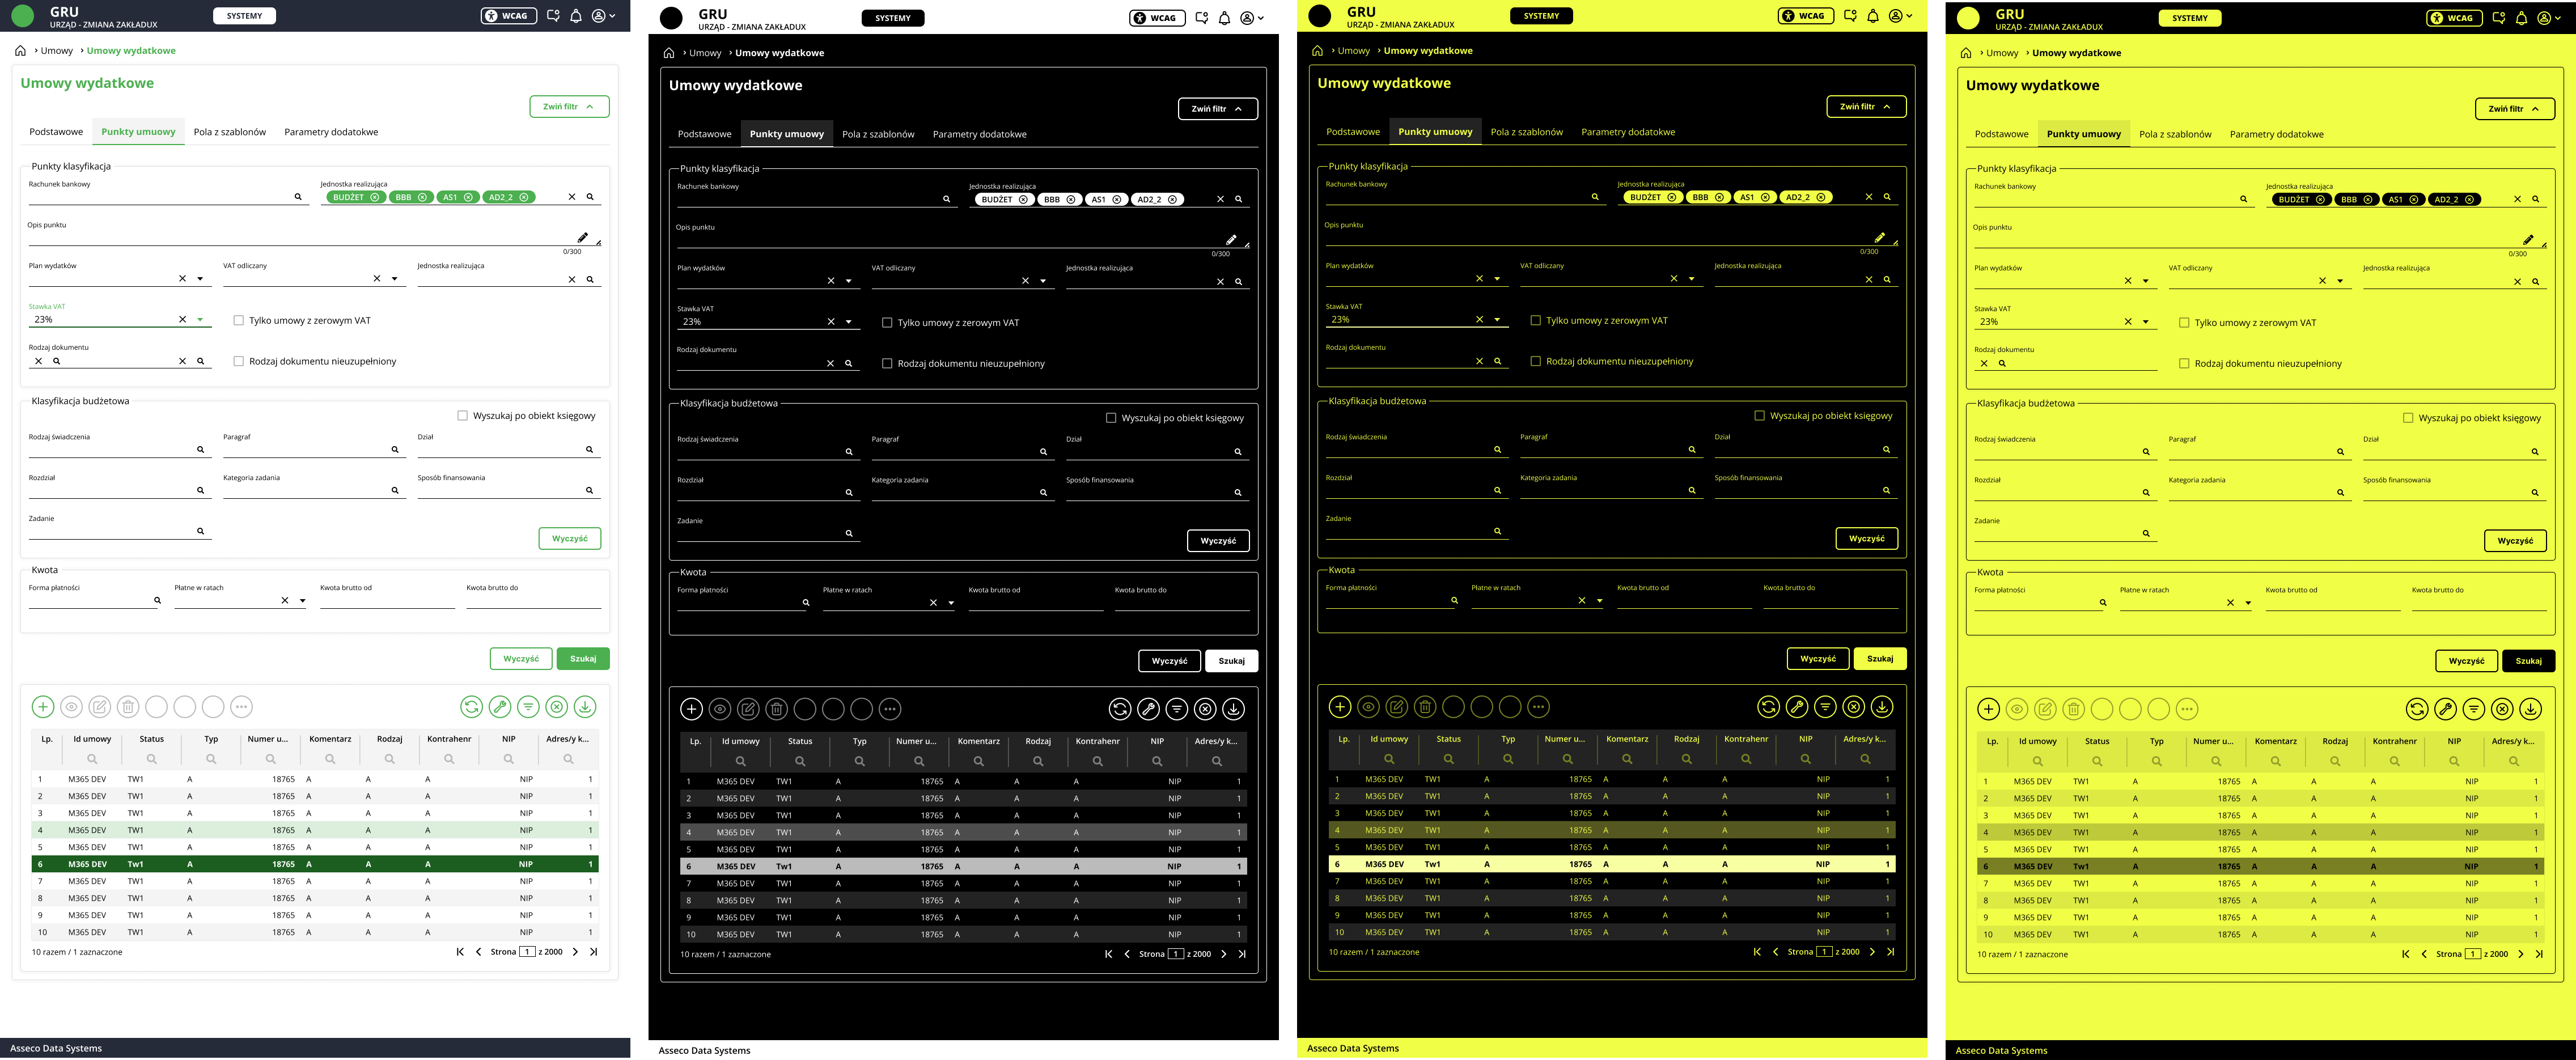This screenshot has width=2576, height=1060.
Task: Click the SYSTEMY button in light green header
Action: (x=245, y=16)
